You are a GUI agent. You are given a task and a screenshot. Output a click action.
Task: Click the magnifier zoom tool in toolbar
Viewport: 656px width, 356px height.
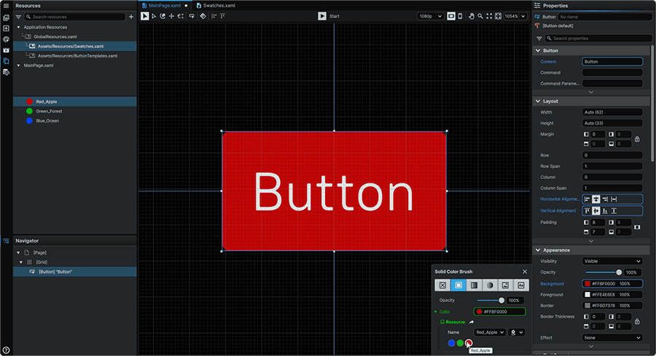click(x=480, y=16)
